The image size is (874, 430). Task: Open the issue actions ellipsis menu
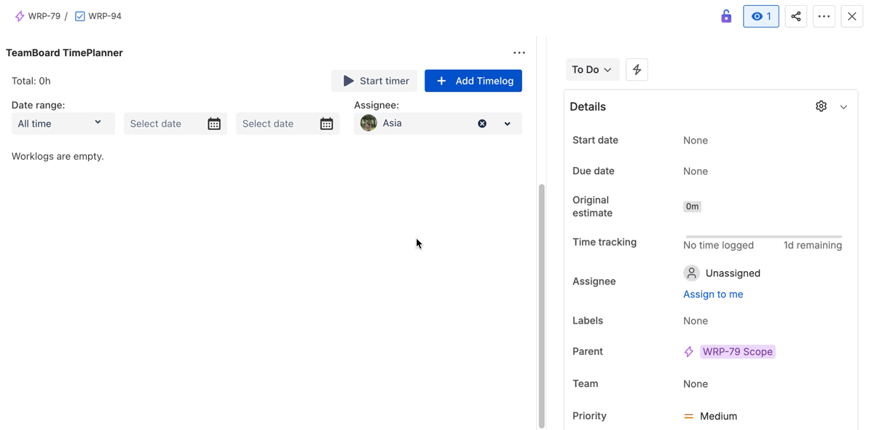pyautogui.click(x=824, y=16)
